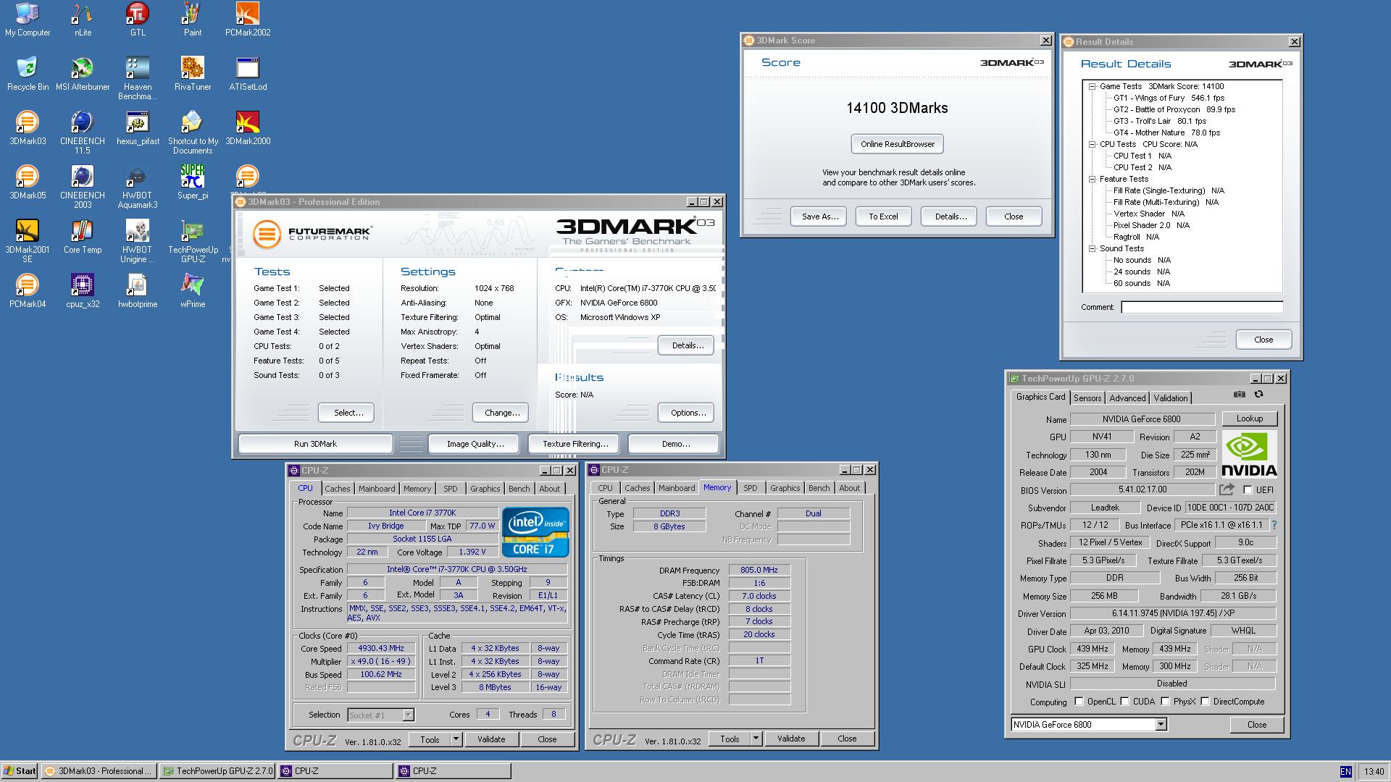Click GPU-Z refresh icon
The width and height of the screenshot is (1391, 782).
[1258, 394]
